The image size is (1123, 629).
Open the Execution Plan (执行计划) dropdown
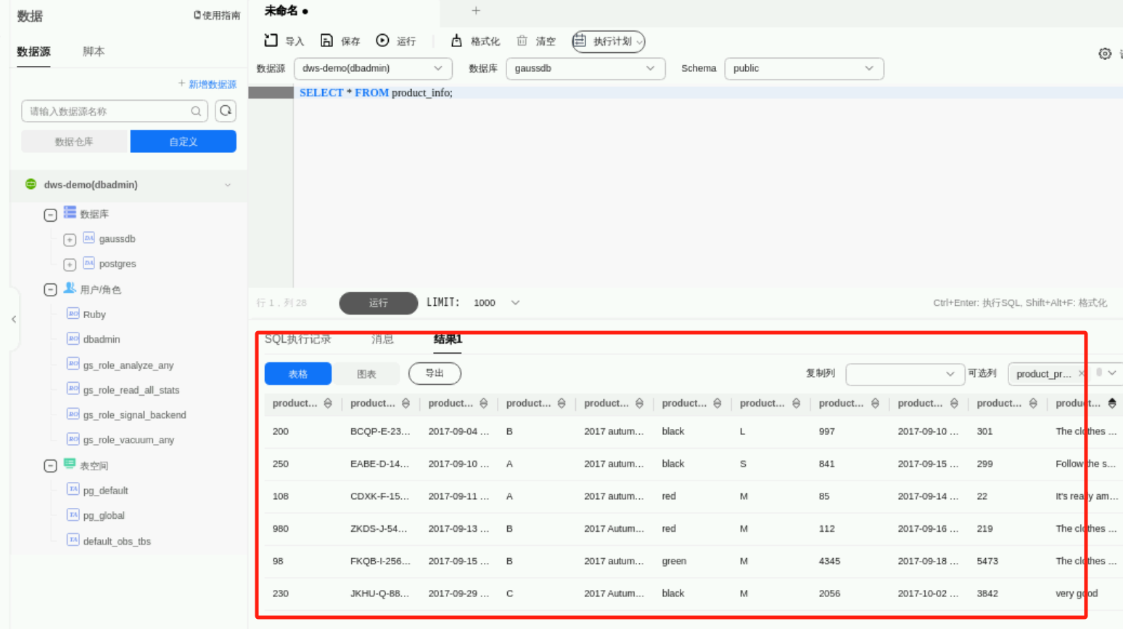pos(609,41)
